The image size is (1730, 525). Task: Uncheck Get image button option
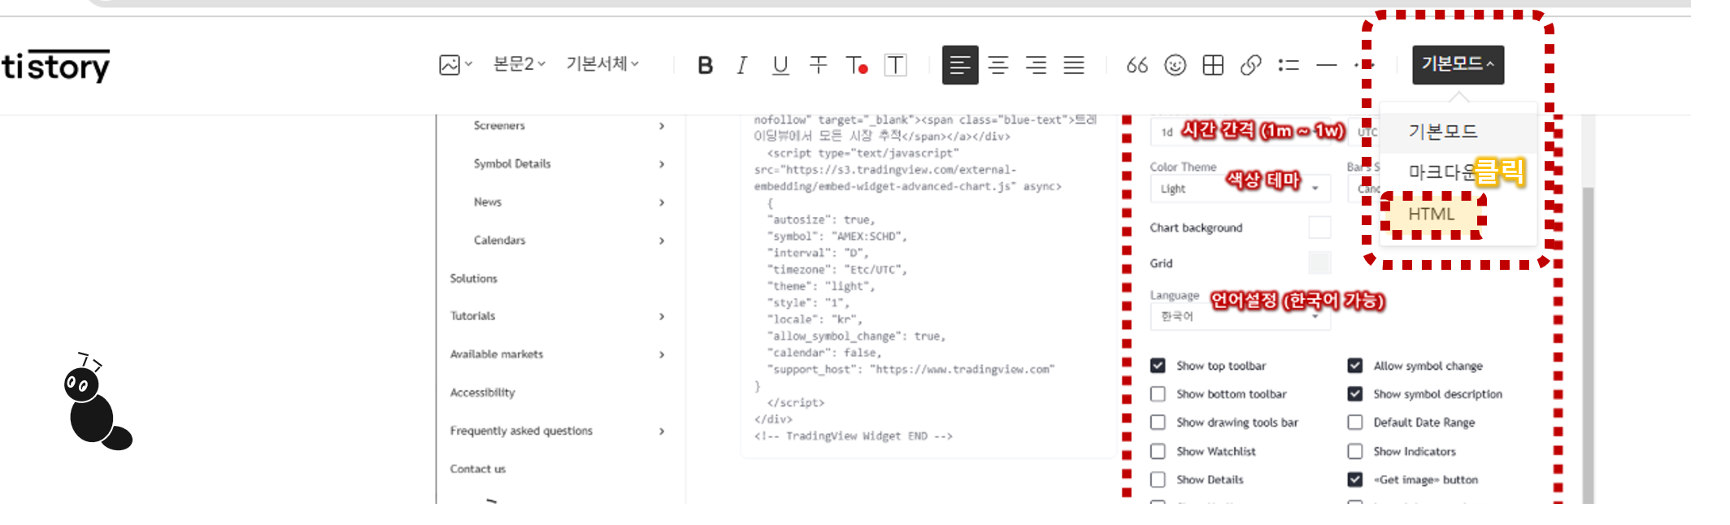[x=1355, y=479]
